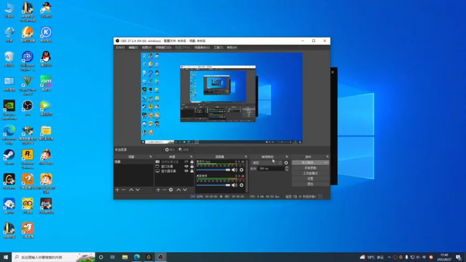Viewport: 466px width, 262px height.
Task: Hide the display capture source via eye icon
Action: (x=186, y=171)
